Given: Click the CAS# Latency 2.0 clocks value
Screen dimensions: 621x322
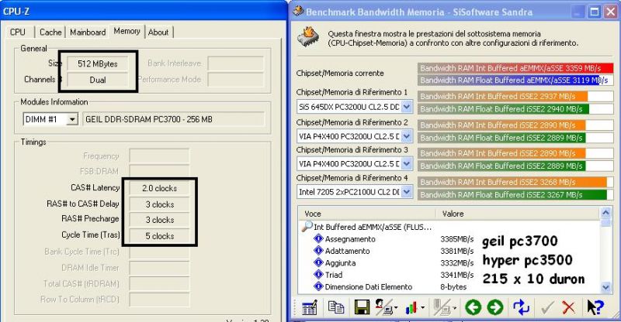Looking at the screenshot, I should point(159,188).
